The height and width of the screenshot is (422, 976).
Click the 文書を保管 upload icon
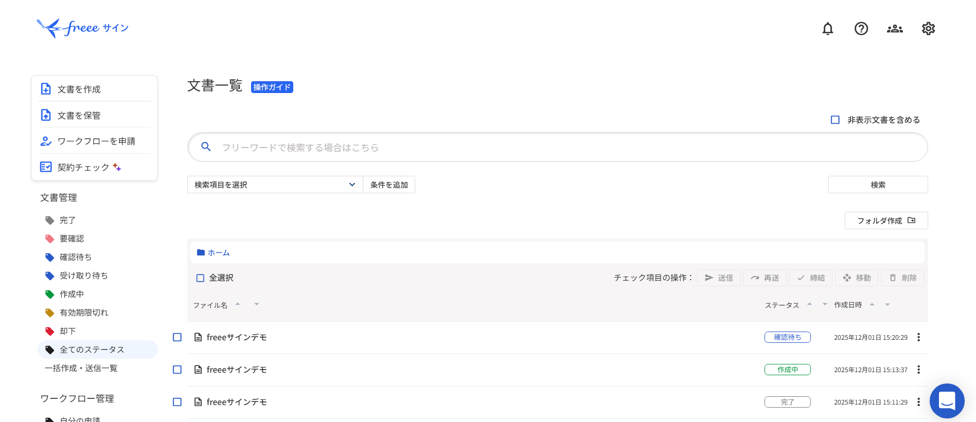pos(46,115)
